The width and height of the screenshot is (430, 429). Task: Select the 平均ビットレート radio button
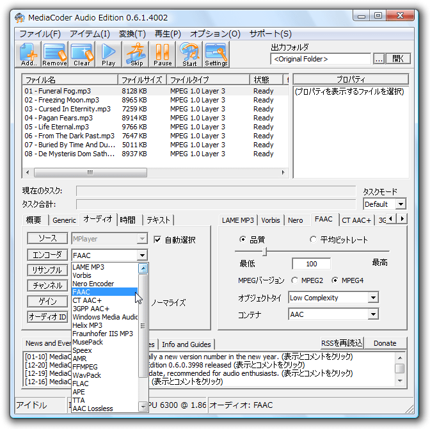313,239
